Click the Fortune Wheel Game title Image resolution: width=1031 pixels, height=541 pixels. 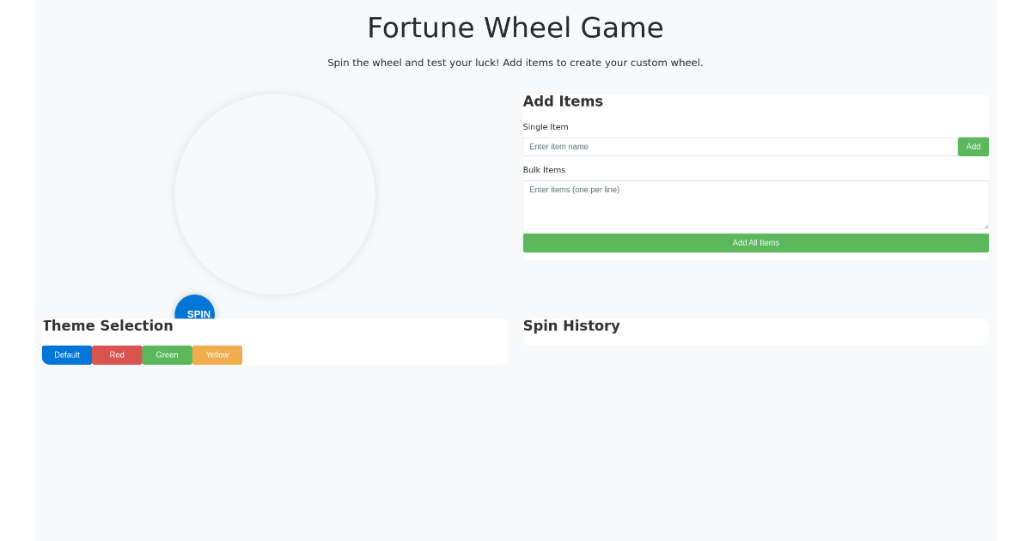515,27
